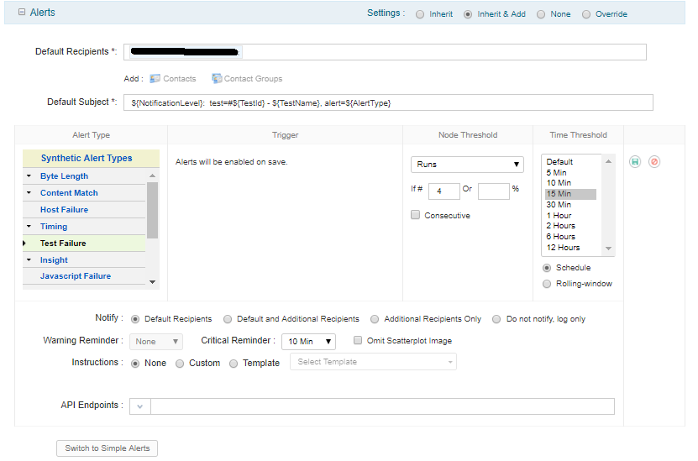The height and width of the screenshot is (461, 698).
Task: Click the Contacts link
Action: (180, 79)
